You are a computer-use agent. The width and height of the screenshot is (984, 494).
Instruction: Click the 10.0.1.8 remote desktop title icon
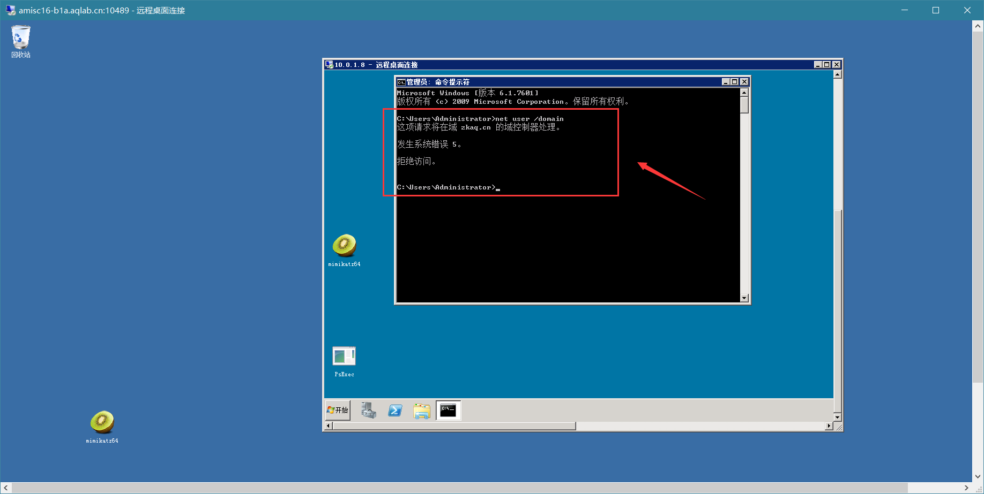329,65
